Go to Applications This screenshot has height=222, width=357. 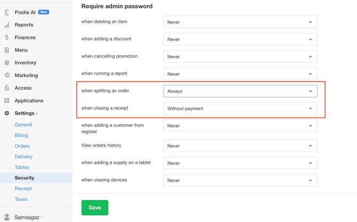(x=29, y=101)
